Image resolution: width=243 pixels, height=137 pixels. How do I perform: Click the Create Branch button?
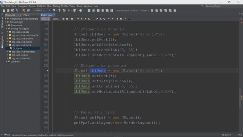pyautogui.click(x=122, y=11)
